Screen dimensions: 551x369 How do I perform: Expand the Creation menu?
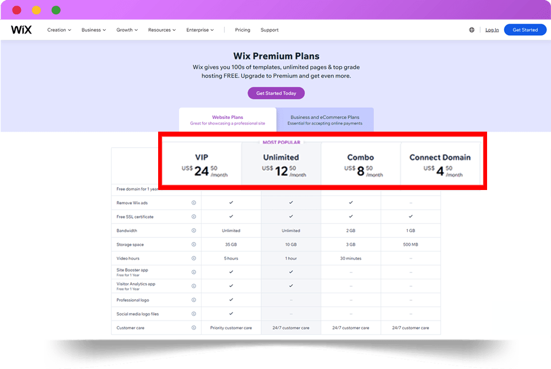point(59,30)
